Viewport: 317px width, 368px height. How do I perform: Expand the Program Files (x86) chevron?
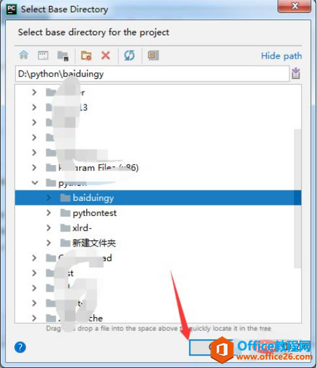click(35, 168)
